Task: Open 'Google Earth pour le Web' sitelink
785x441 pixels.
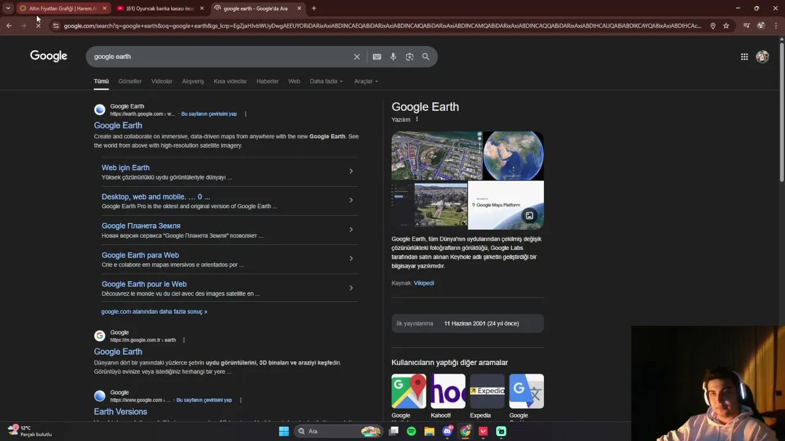Action: tap(144, 284)
